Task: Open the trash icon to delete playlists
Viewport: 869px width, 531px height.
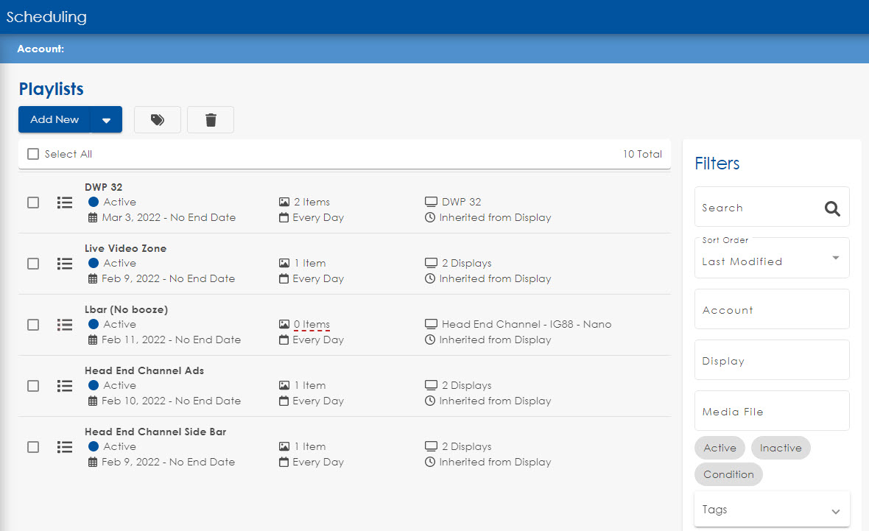Action: [210, 119]
